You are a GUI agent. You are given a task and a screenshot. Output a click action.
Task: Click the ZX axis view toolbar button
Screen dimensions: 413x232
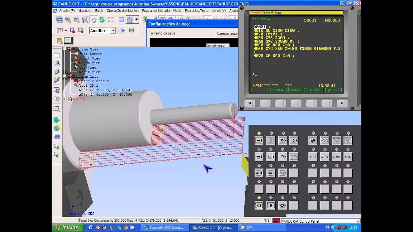pos(130,20)
